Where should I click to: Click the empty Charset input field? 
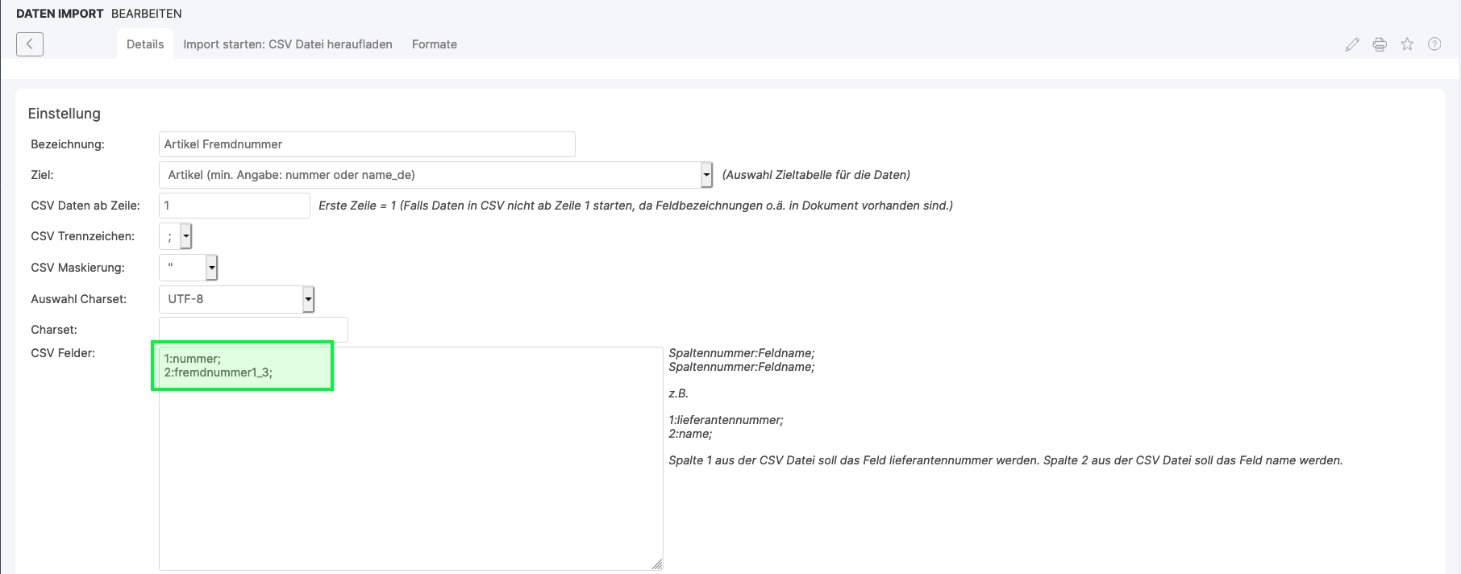pos(253,330)
